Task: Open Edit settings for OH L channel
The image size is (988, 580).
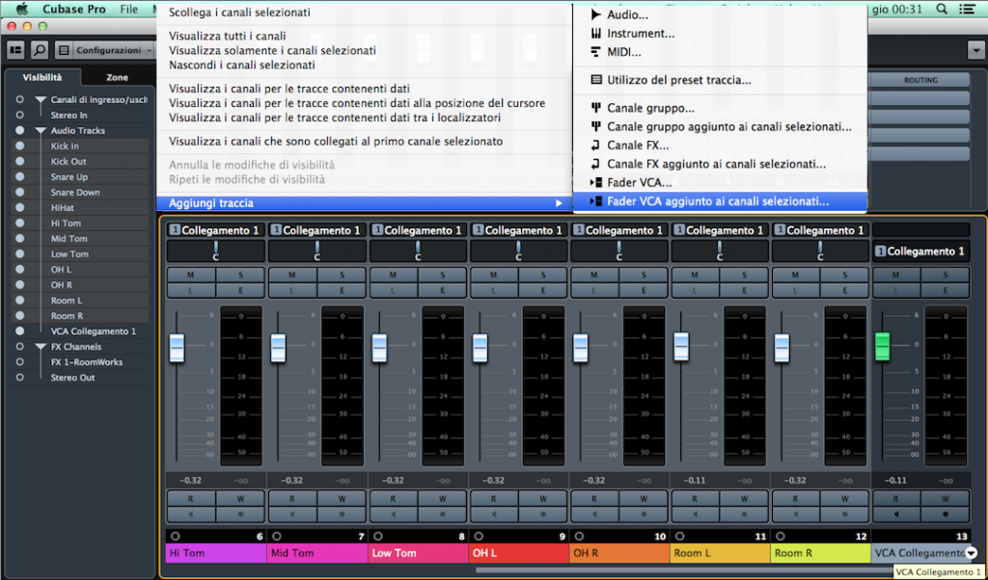Action: (542, 291)
